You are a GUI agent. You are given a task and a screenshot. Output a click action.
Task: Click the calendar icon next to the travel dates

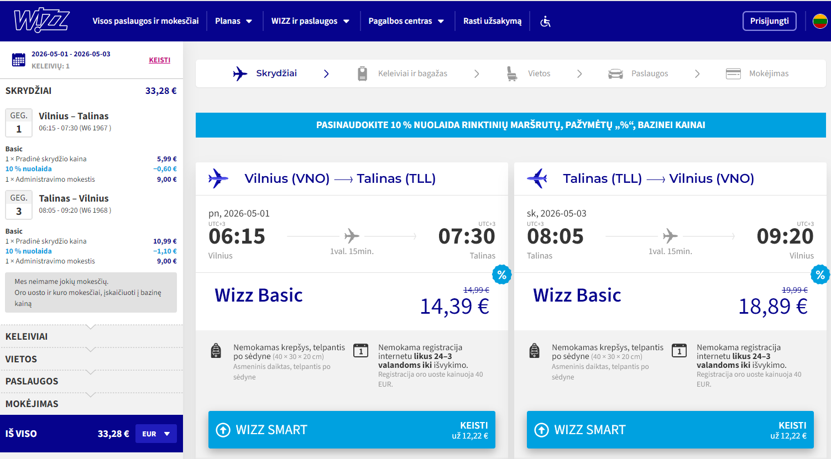(18, 59)
